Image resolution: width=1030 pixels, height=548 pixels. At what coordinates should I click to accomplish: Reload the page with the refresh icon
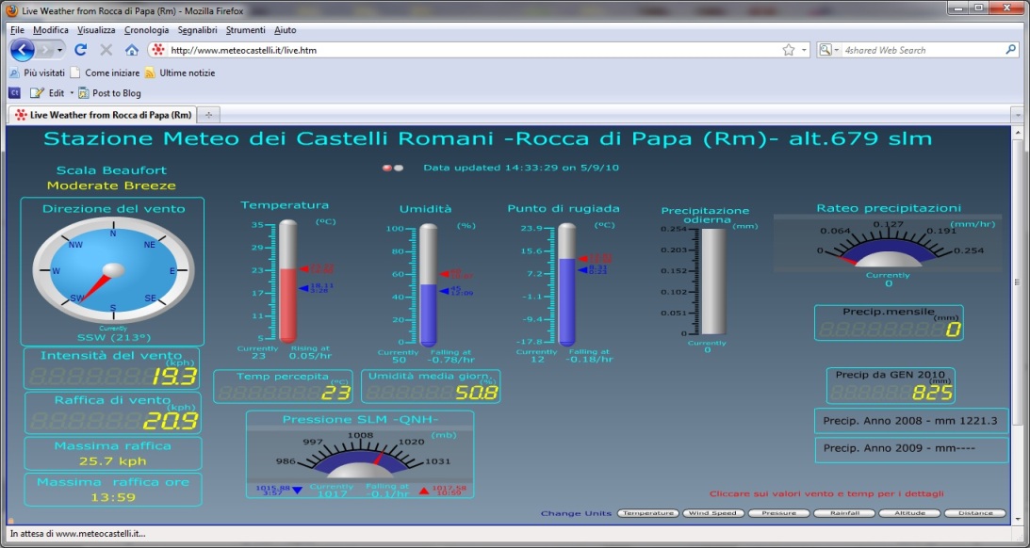(x=80, y=50)
